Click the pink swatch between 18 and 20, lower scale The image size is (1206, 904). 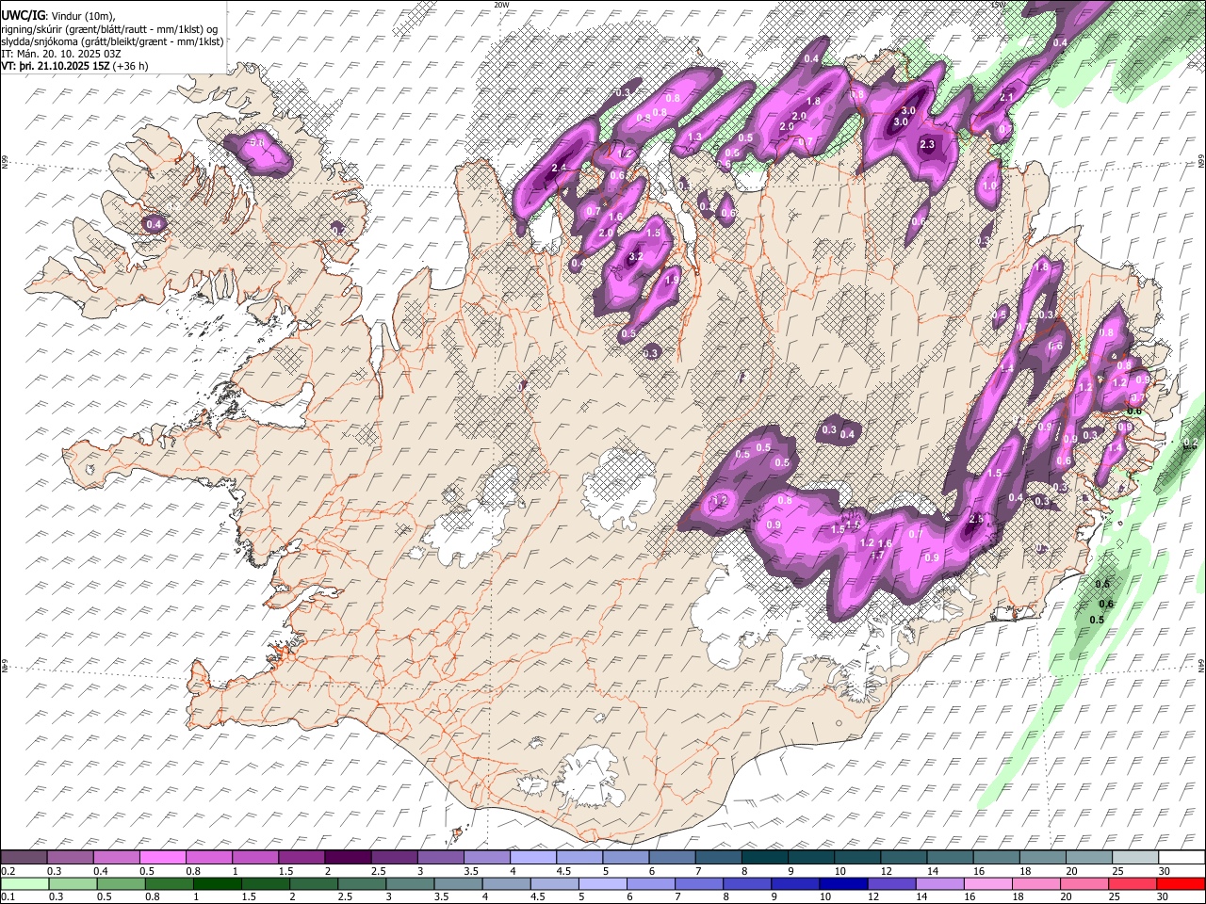(x=1035, y=883)
